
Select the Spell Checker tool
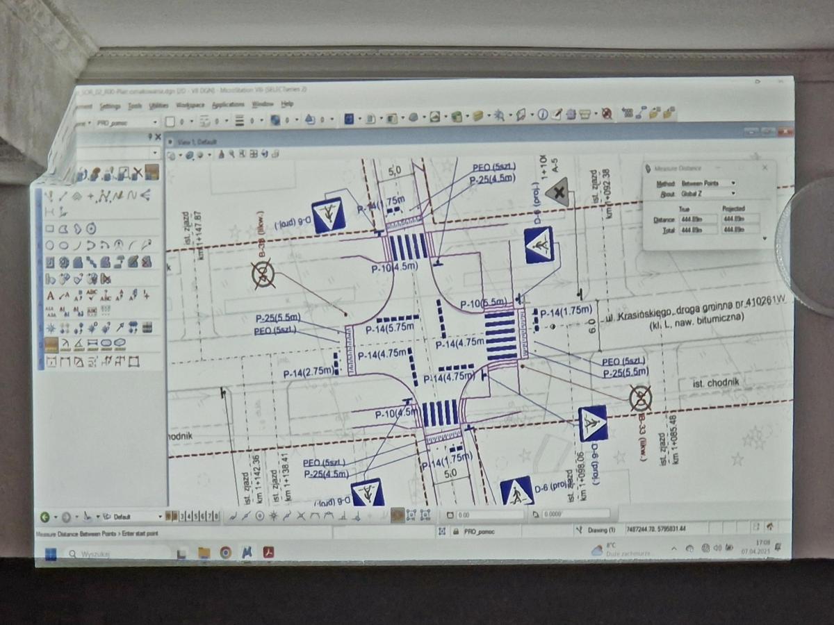[92, 296]
